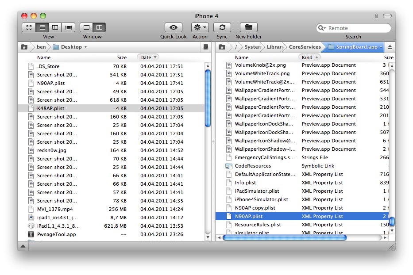Click the highlighted N90AP.plist file icon
The image size is (413, 275).
pos(229,216)
